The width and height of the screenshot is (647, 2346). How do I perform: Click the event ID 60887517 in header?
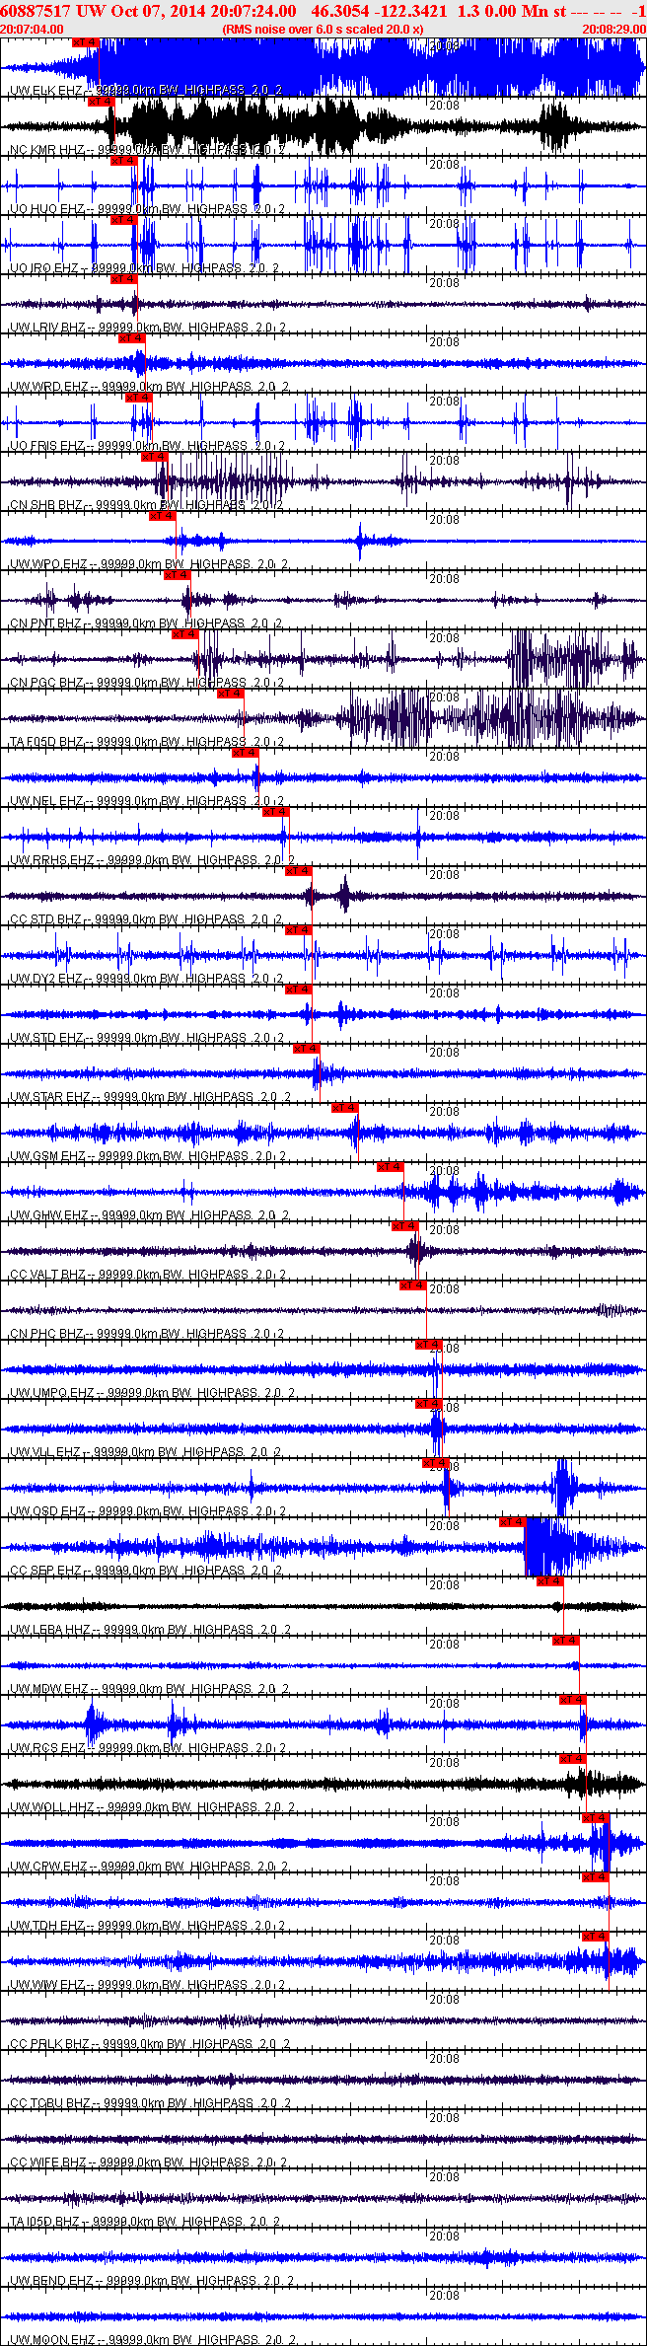click(x=35, y=11)
